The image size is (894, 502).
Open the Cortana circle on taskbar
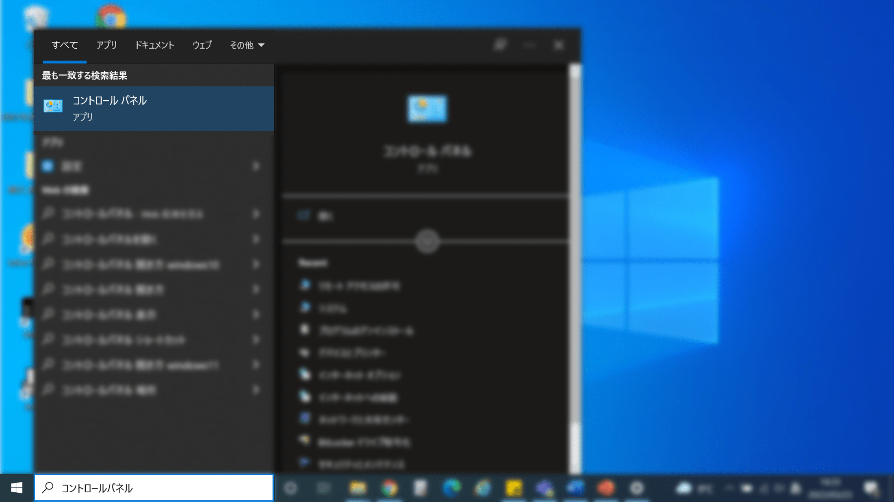(x=291, y=488)
